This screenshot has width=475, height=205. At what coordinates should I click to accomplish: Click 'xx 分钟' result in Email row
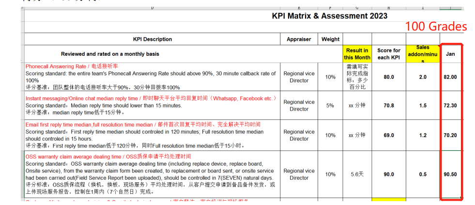coord(357,135)
